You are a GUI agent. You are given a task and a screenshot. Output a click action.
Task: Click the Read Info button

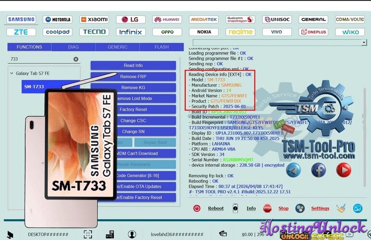(133, 65)
